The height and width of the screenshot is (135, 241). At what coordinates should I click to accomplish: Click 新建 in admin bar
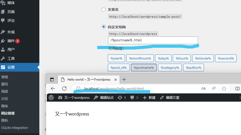[x=149, y=98]
